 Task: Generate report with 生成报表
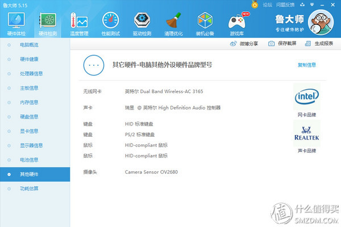[x=320, y=44]
